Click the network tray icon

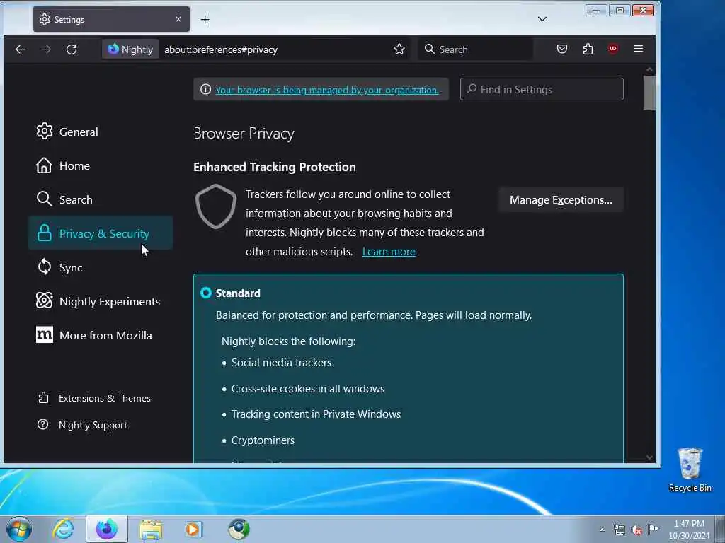pos(619,530)
